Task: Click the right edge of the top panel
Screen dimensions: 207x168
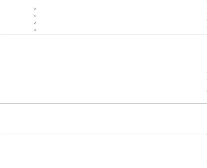Action: click(207, 17)
